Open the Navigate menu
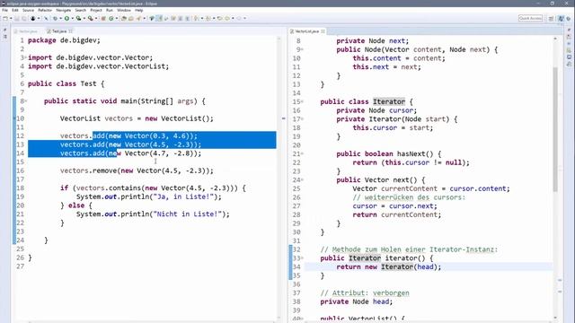Image resolution: width=575 pixels, height=323 pixels. [x=64, y=10]
